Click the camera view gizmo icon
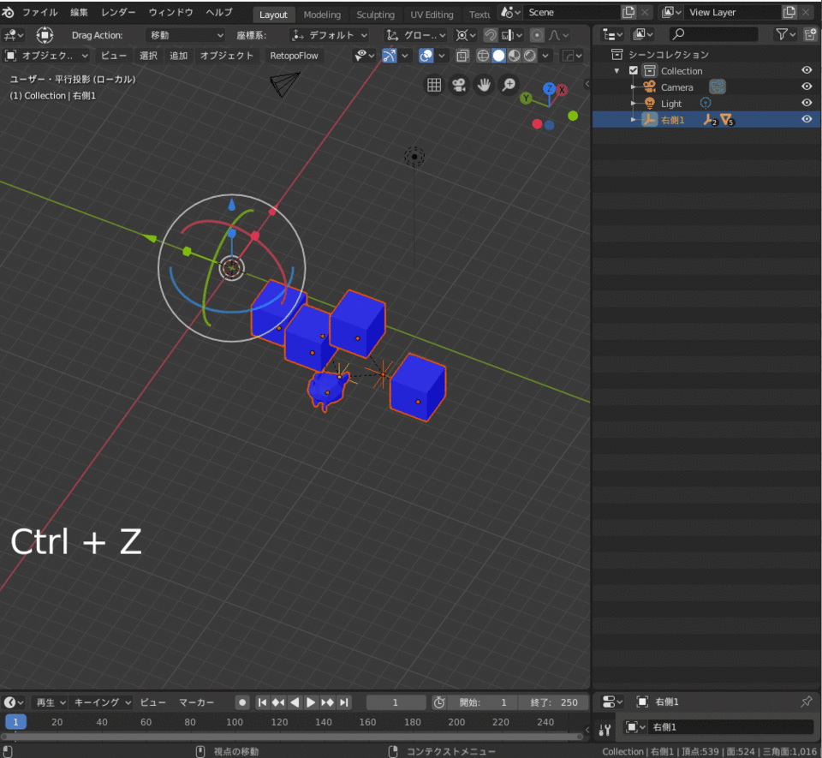This screenshot has height=758, width=822. pyautogui.click(x=459, y=84)
